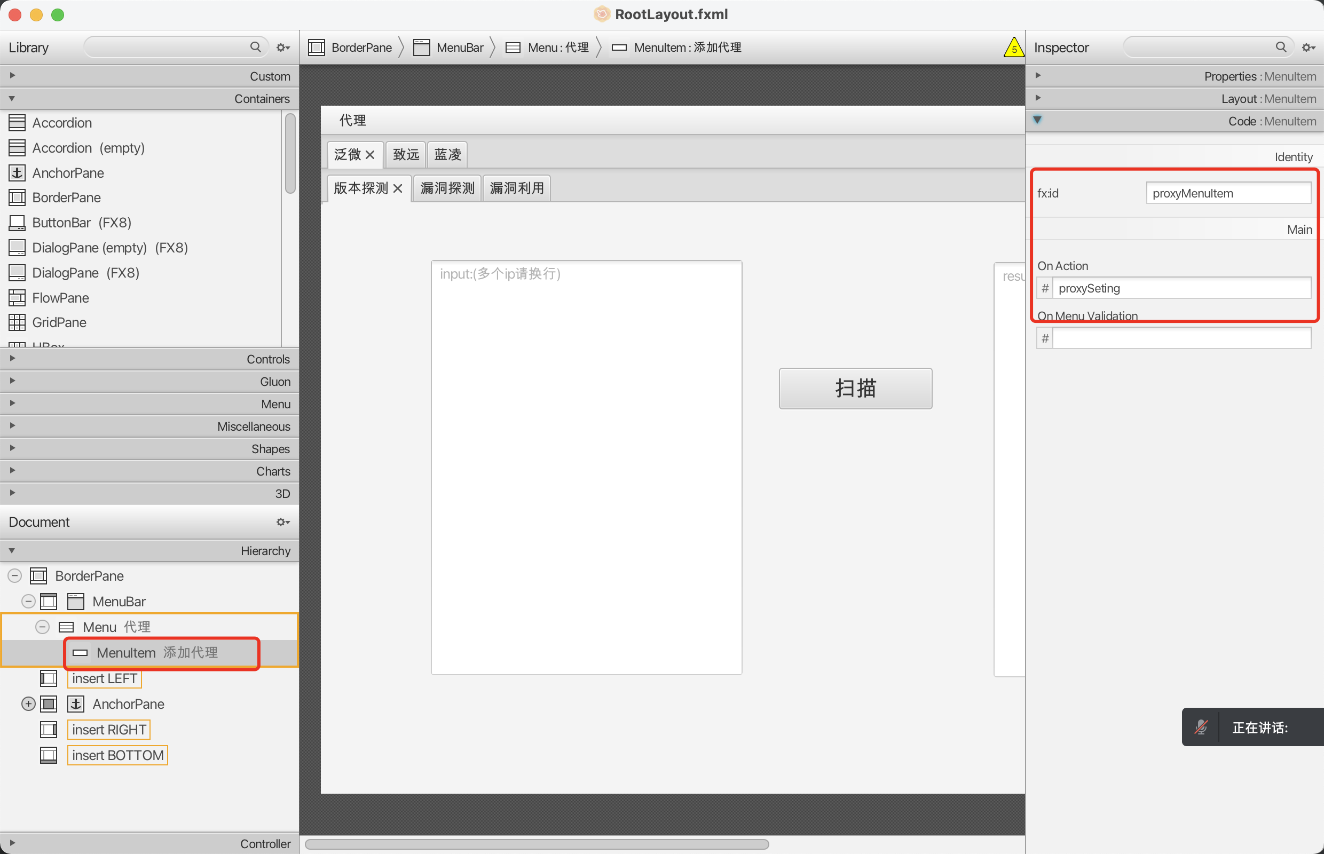Click the insert RIGHT placeholder label

109,729
